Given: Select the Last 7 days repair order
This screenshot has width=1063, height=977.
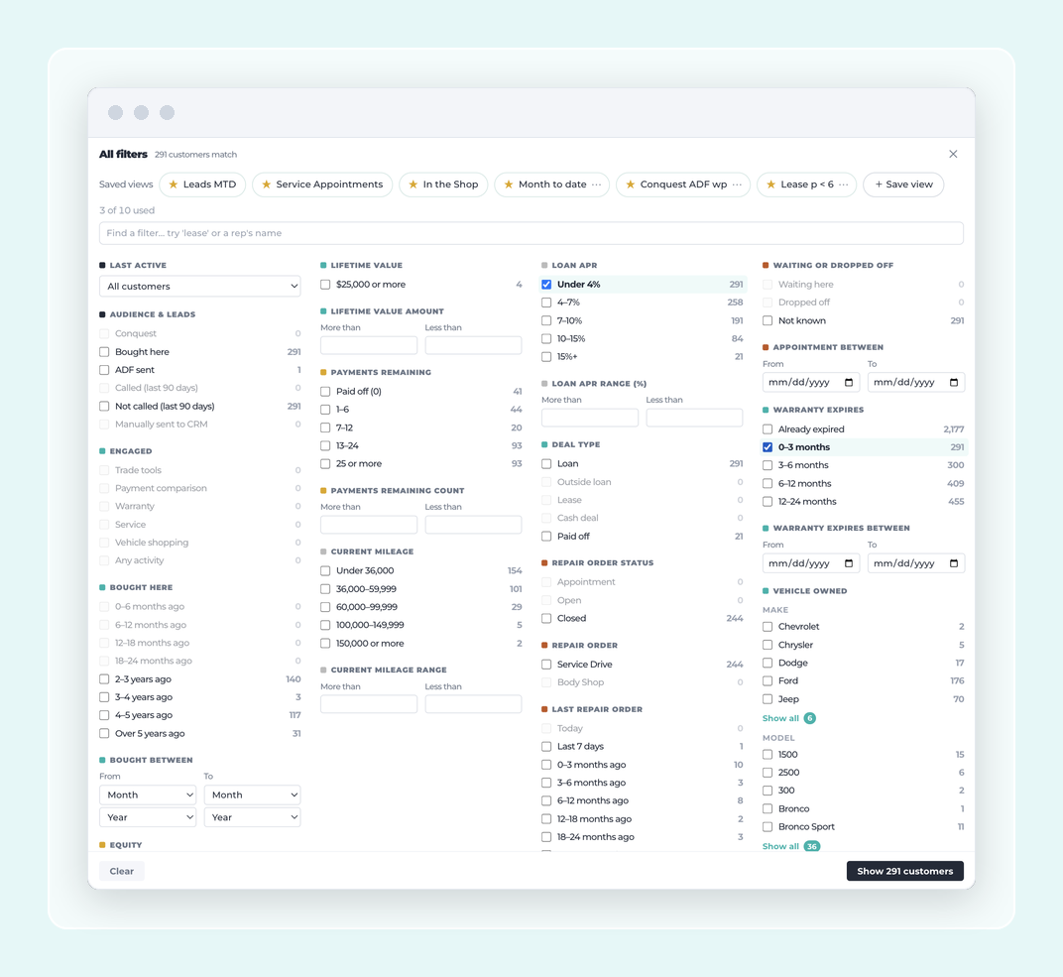Looking at the screenshot, I should [x=546, y=747].
